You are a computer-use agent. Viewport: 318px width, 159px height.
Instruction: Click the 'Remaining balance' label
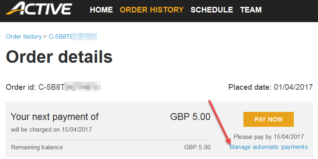pyautogui.click(x=37, y=147)
